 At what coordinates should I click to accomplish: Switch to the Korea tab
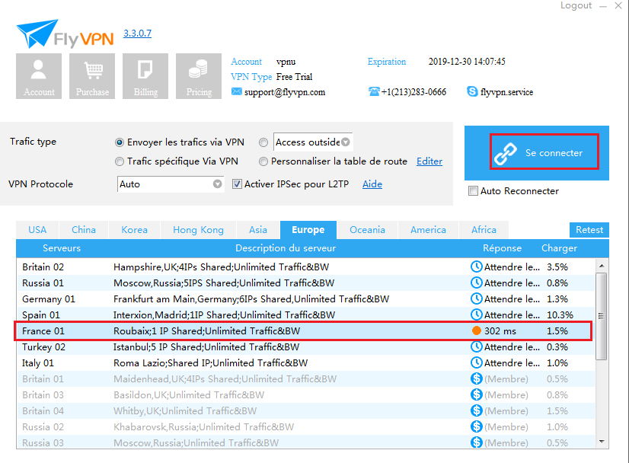[134, 230]
